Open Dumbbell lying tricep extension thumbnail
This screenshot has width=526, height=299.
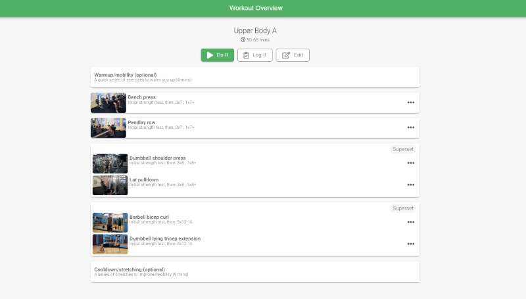[x=110, y=244]
